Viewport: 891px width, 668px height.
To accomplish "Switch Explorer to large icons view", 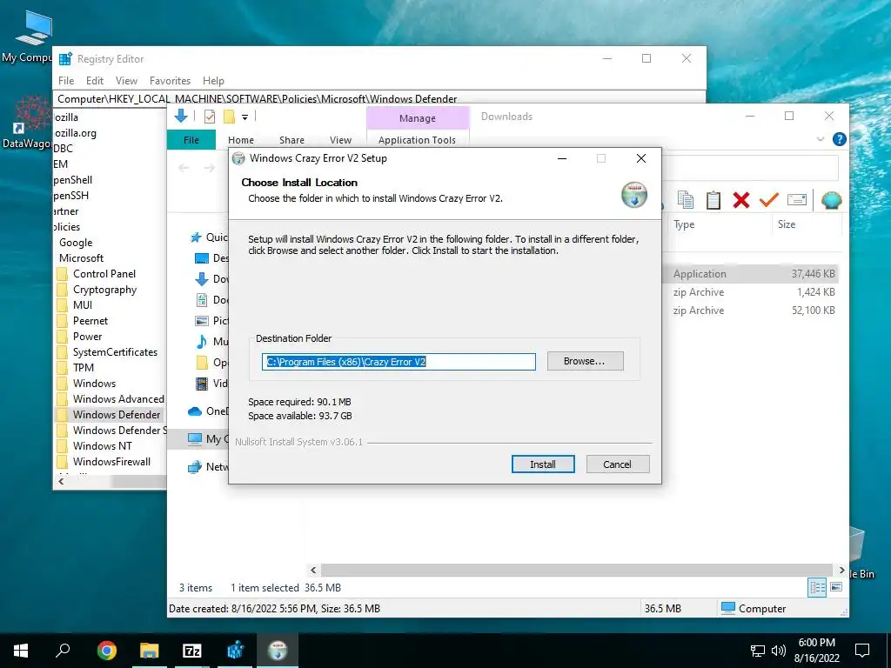I will [x=836, y=587].
